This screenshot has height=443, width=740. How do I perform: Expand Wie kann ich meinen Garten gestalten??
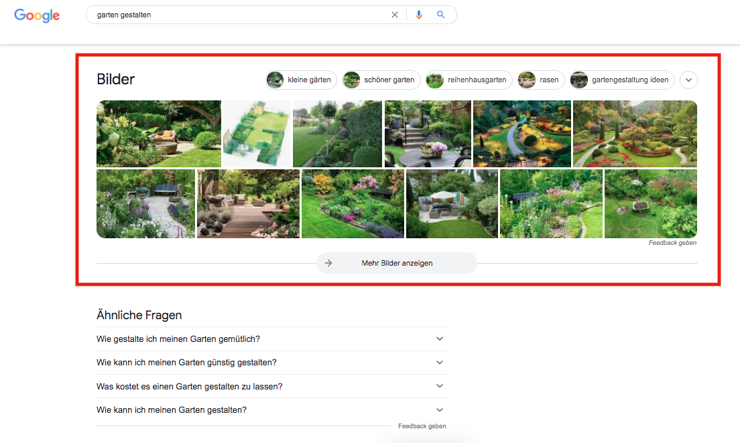pos(271,410)
